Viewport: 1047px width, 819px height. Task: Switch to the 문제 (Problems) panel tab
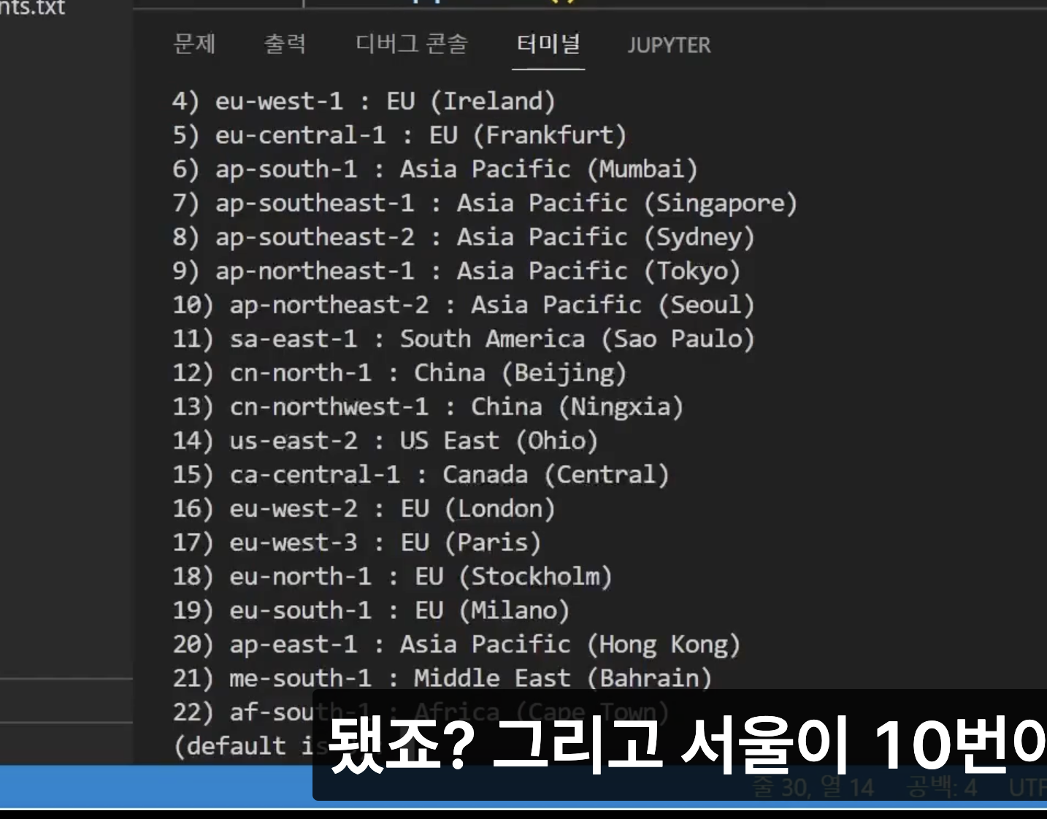click(194, 44)
